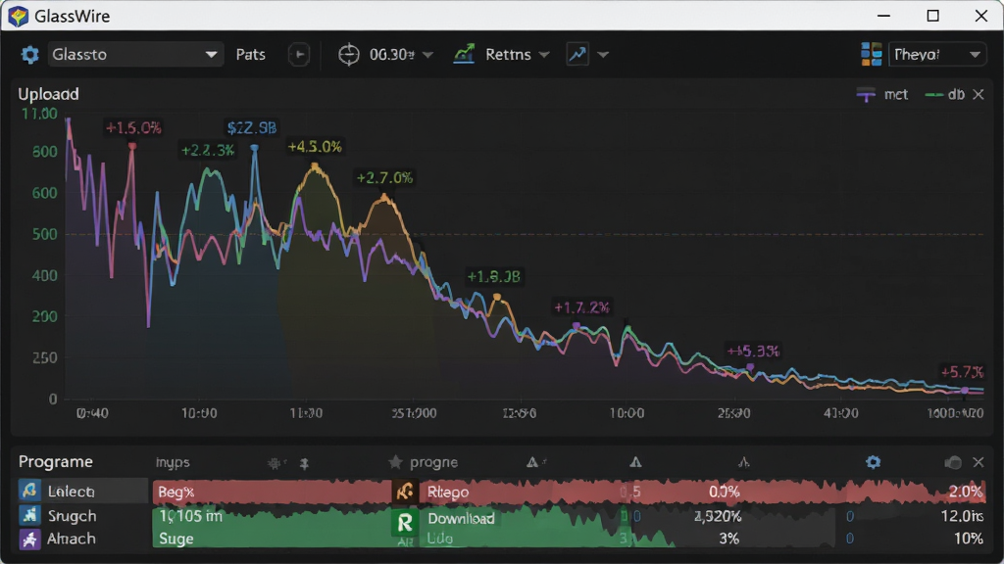Click the Almach app icon

pyautogui.click(x=29, y=540)
